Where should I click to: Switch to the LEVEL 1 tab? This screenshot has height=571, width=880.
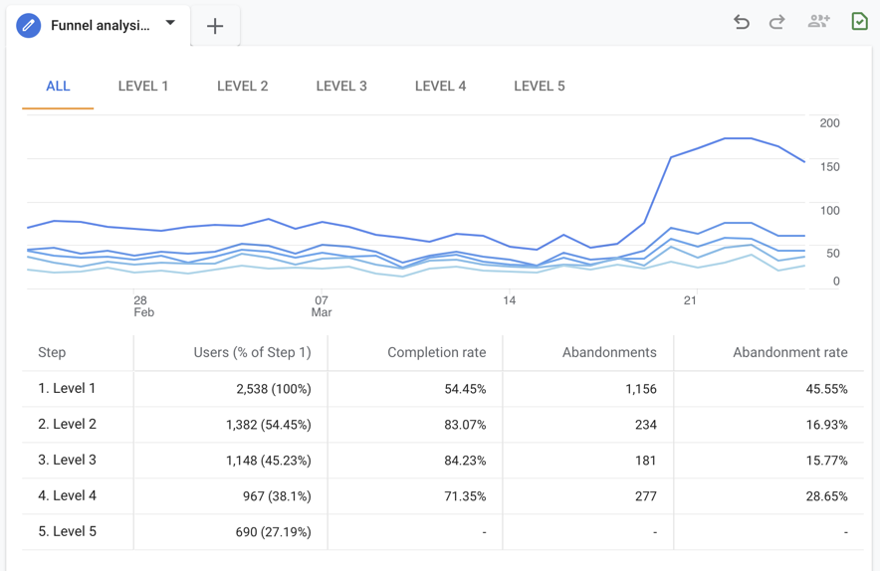143,87
